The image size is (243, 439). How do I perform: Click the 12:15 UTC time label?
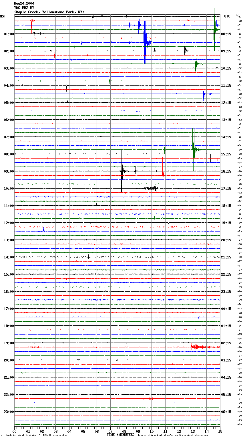click(x=226, y=103)
